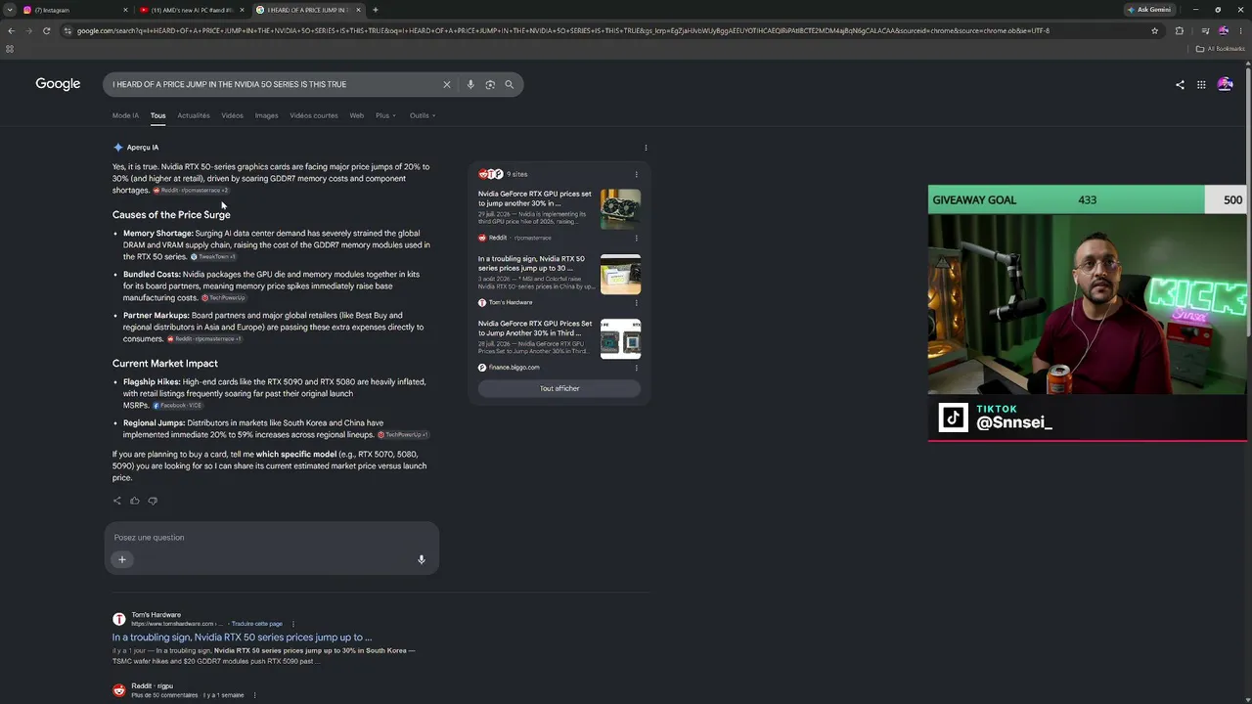The width and height of the screenshot is (1252, 704).
Task: Reload the current page
Action: click(x=46, y=30)
